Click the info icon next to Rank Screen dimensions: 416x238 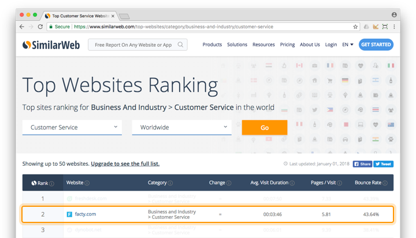52,183
